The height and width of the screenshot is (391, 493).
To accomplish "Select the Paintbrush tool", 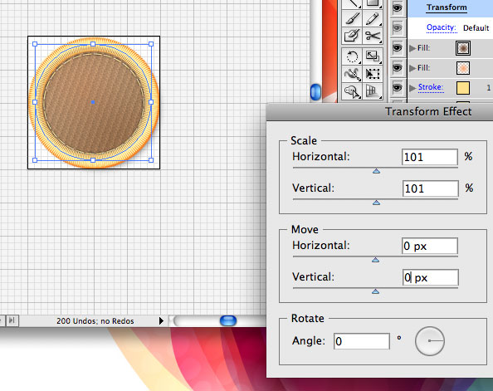I will point(352,18).
